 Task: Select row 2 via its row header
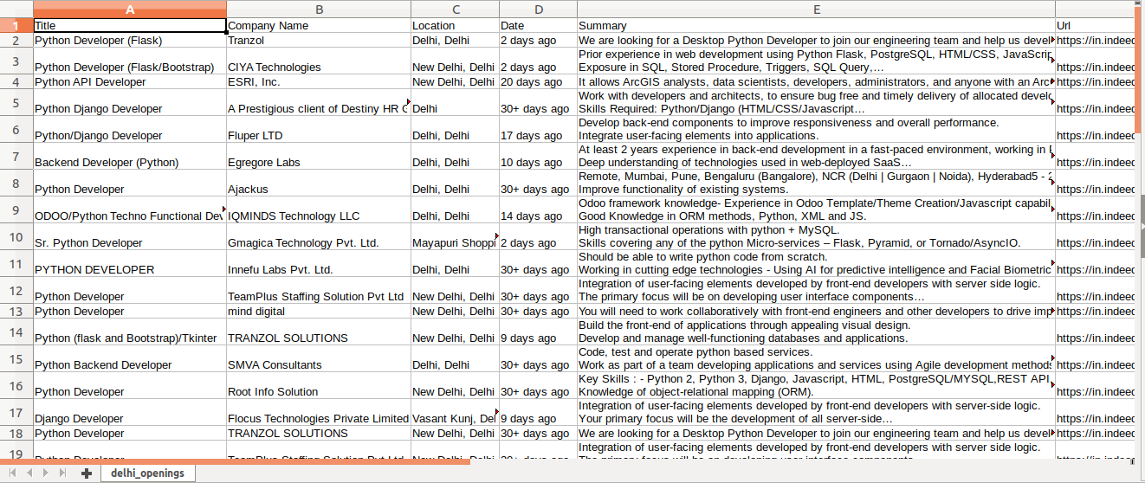click(x=16, y=41)
